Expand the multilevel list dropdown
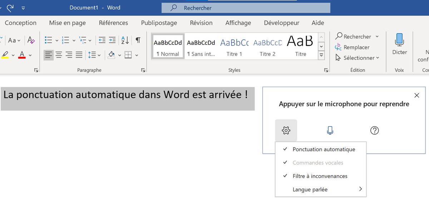Viewport: 429px width, 202px height. point(90,40)
